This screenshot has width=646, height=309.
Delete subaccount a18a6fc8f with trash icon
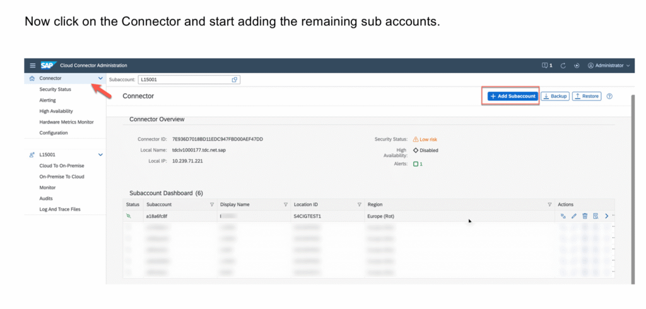585,216
